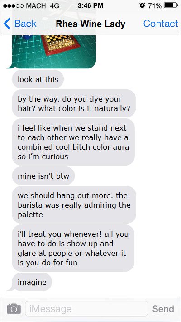Tap the 3:46 PM clock in status bar
Screen dimensions: 181x322
click(x=90, y=6)
